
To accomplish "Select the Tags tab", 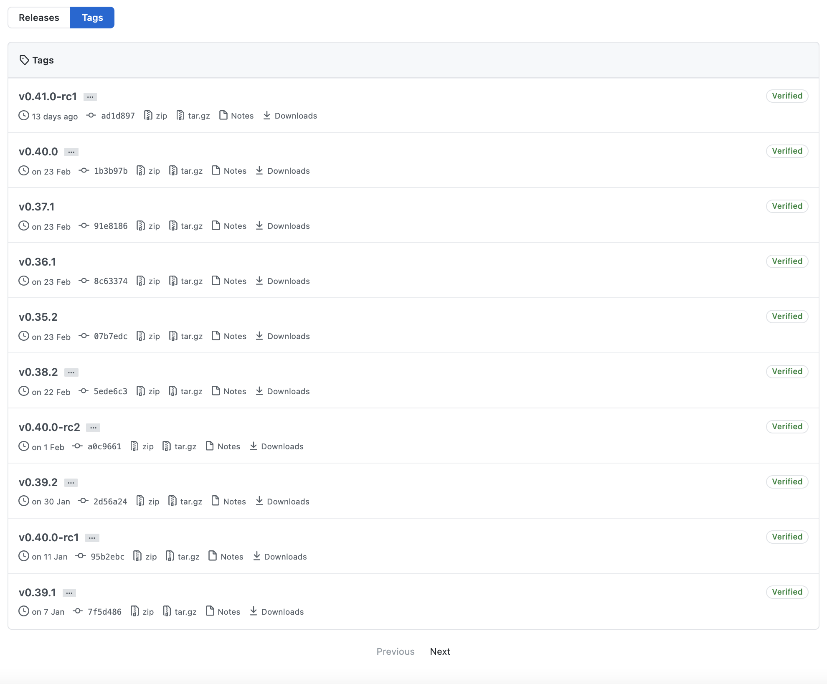I will [92, 18].
